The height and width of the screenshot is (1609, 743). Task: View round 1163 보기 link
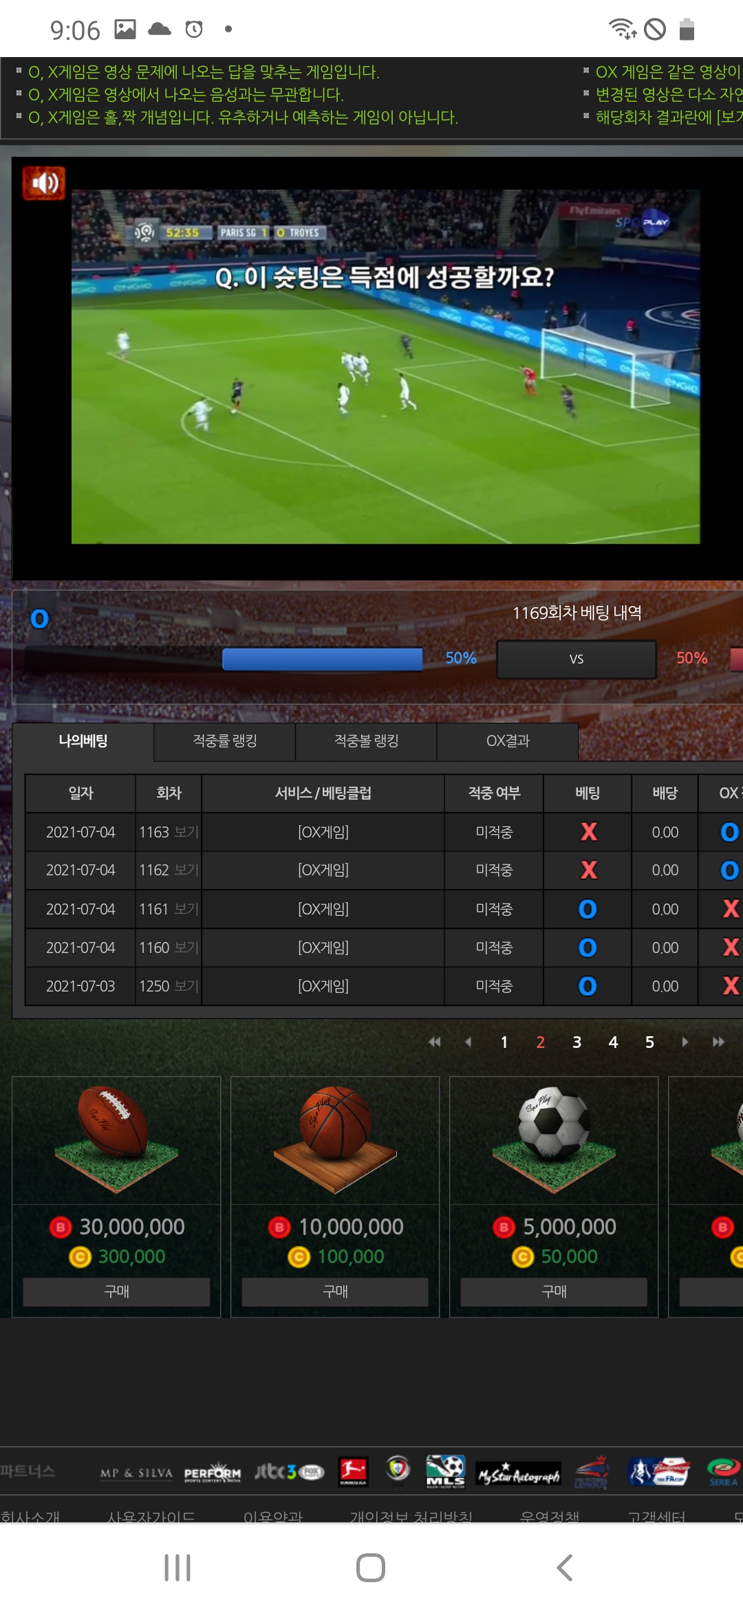[186, 832]
